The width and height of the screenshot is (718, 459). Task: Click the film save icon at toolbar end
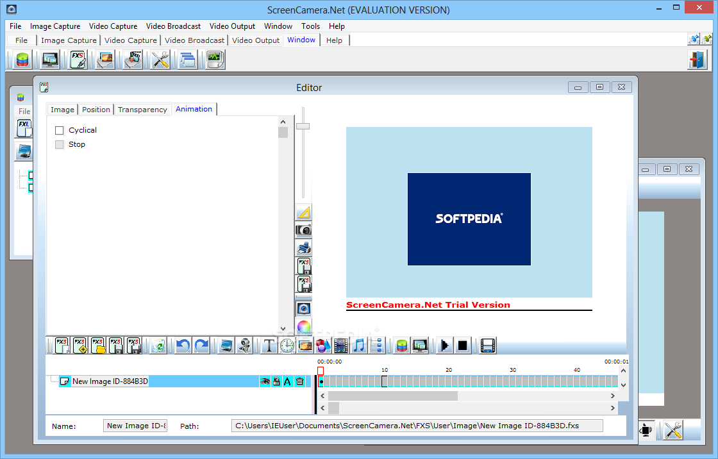click(488, 346)
